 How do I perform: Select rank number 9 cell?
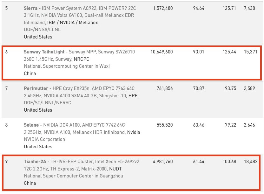6,162
